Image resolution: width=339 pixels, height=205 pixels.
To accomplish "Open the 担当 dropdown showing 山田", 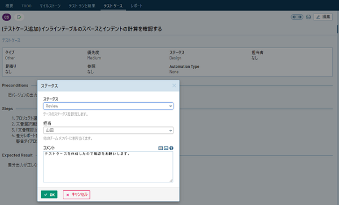I will 108,130.
